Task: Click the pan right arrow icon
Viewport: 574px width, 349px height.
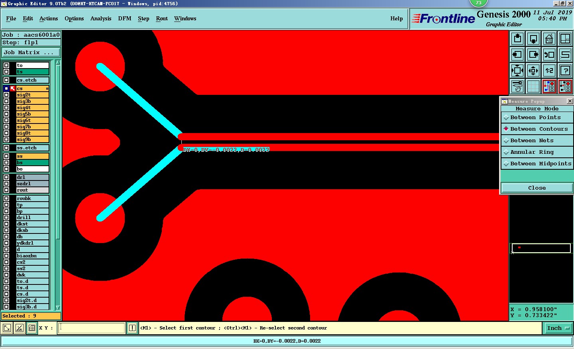Action: point(533,55)
